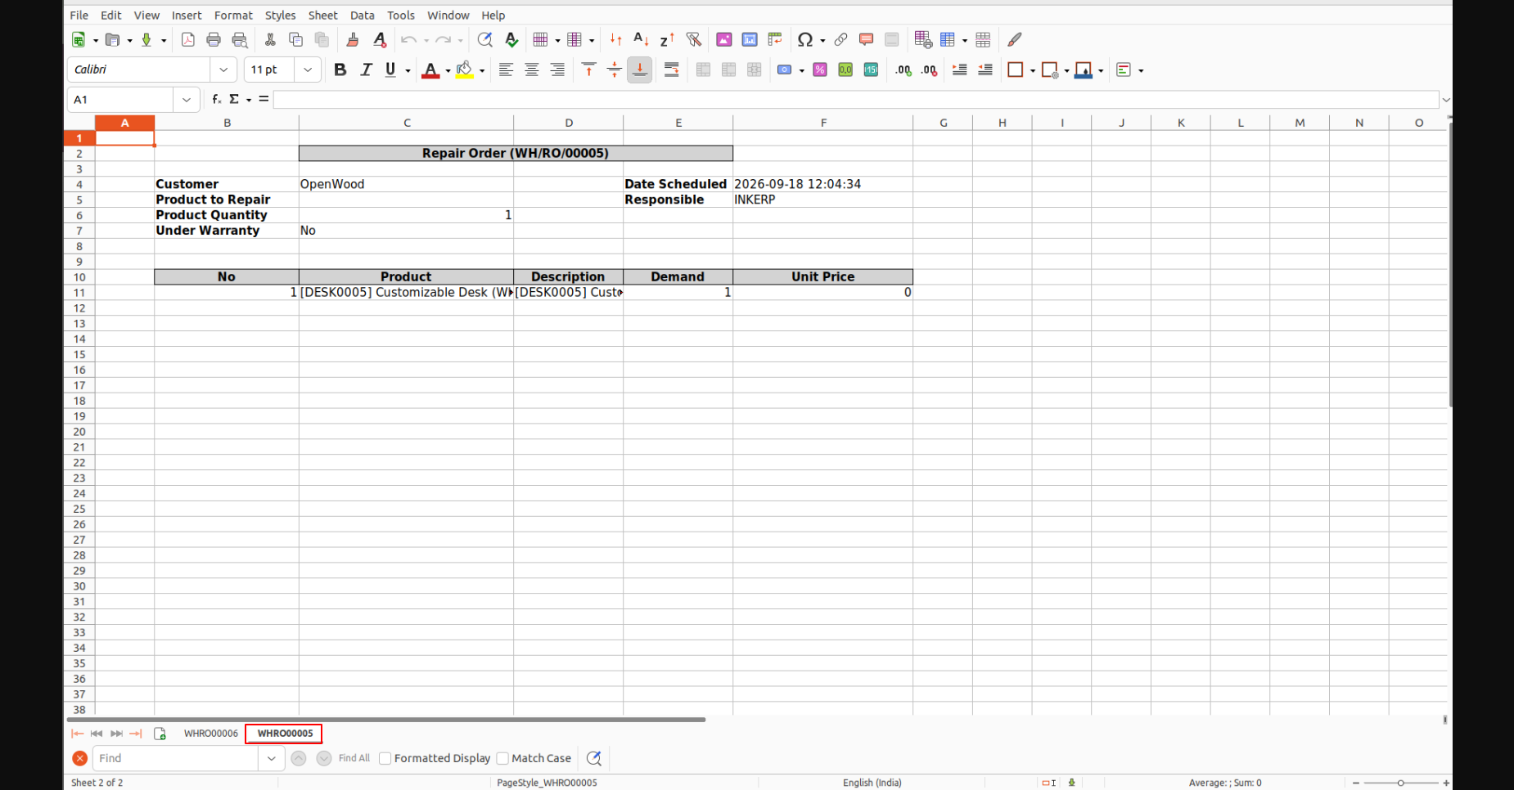Open the Sheet menu
Image resolution: width=1514 pixels, height=790 pixels.
point(322,15)
